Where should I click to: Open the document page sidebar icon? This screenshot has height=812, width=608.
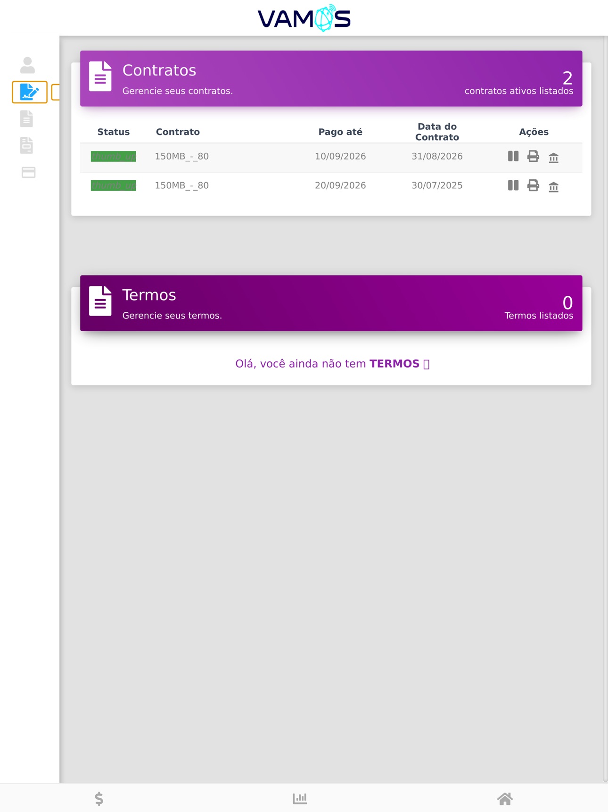(27, 118)
